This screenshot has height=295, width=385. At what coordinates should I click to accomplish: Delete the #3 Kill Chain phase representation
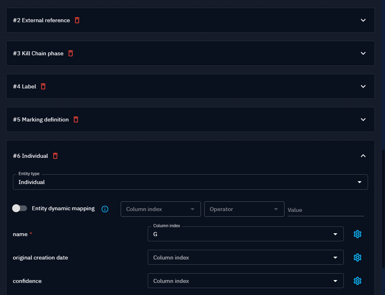point(71,53)
